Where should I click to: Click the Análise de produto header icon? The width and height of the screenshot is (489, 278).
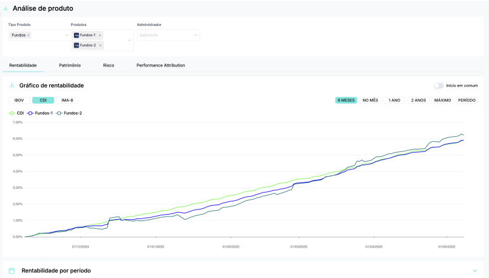click(5, 8)
